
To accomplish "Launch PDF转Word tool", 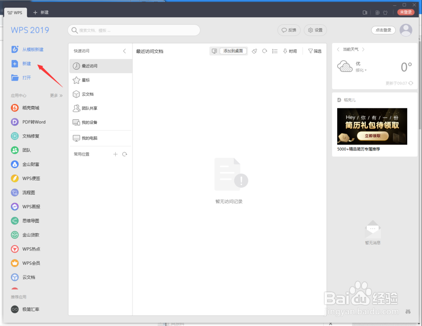I will tap(28, 122).
